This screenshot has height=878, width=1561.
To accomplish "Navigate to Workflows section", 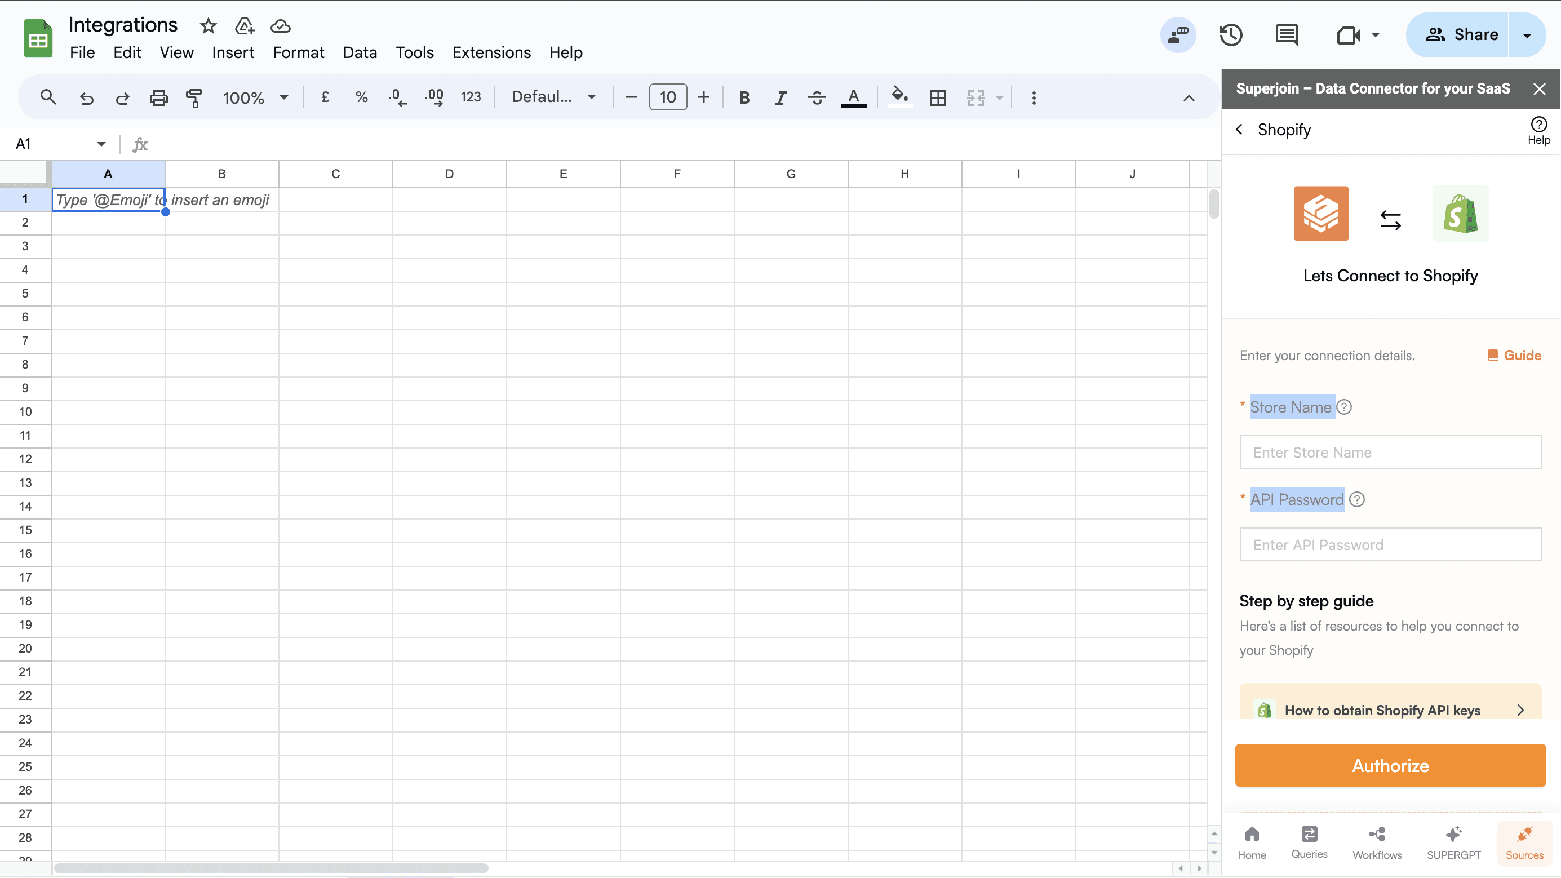I will pyautogui.click(x=1377, y=841).
